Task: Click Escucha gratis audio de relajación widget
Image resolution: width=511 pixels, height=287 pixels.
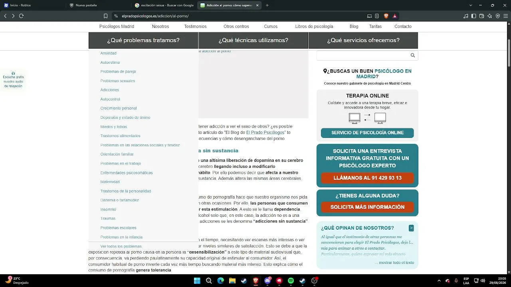Action: pos(13,80)
